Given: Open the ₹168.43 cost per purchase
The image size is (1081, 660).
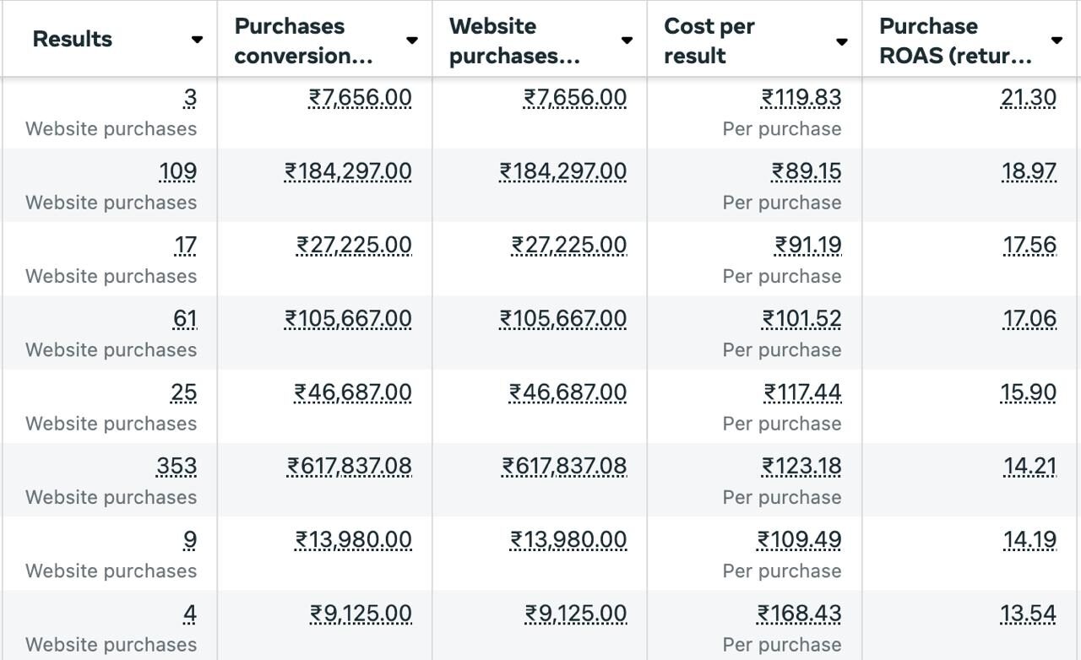Looking at the screenshot, I should 799,614.
